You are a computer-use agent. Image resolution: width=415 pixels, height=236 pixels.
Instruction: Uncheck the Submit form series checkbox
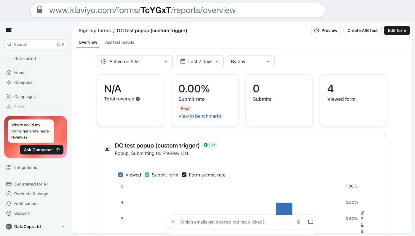[x=147, y=175]
